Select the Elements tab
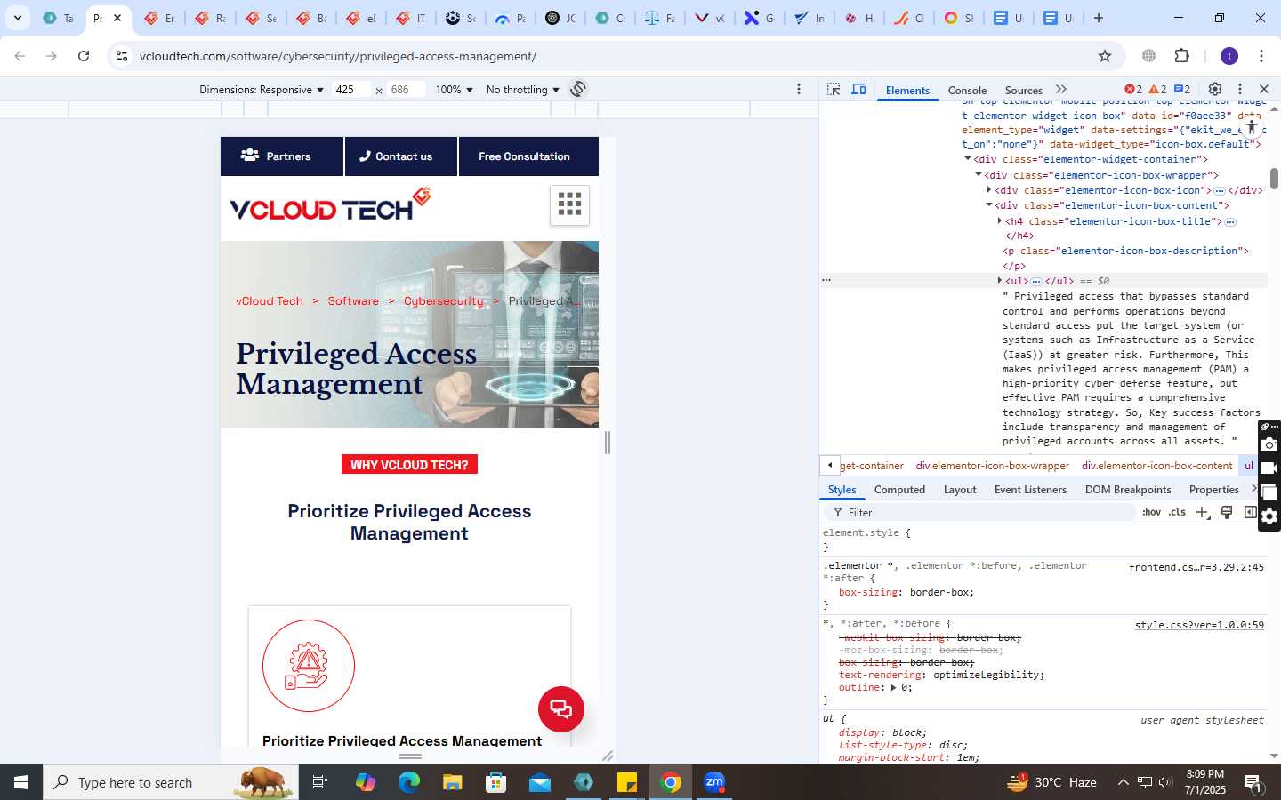1281x800 pixels. 907,90
